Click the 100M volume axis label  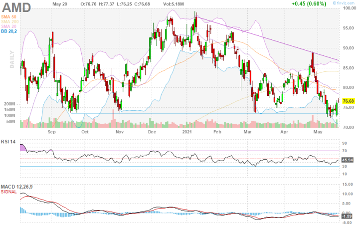9,116
